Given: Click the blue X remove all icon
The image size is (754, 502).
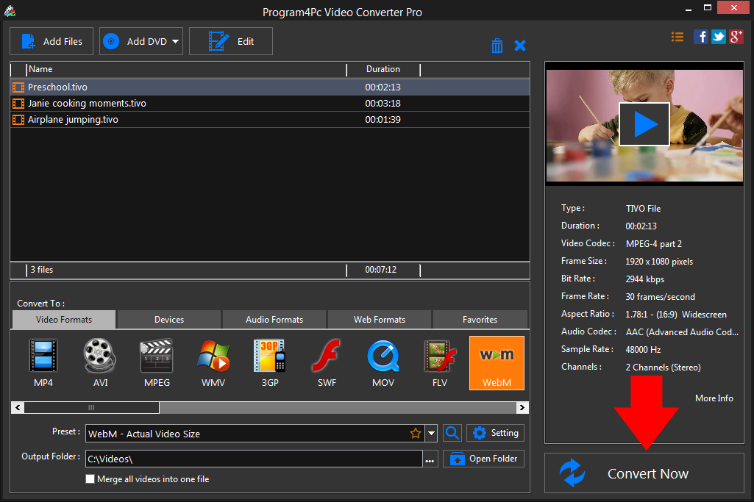Looking at the screenshot, I should pos(520,46).
